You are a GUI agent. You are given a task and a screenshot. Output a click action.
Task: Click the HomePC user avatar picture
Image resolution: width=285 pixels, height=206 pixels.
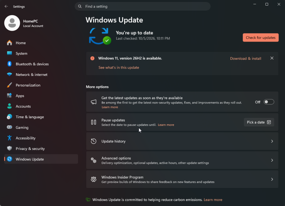click(x=12, y=23)
